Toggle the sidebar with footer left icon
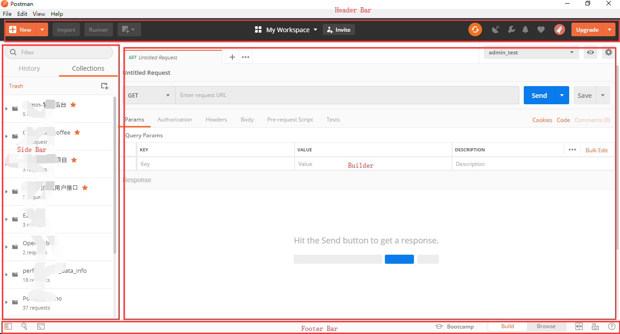The image size is (620, 334). 8,326
